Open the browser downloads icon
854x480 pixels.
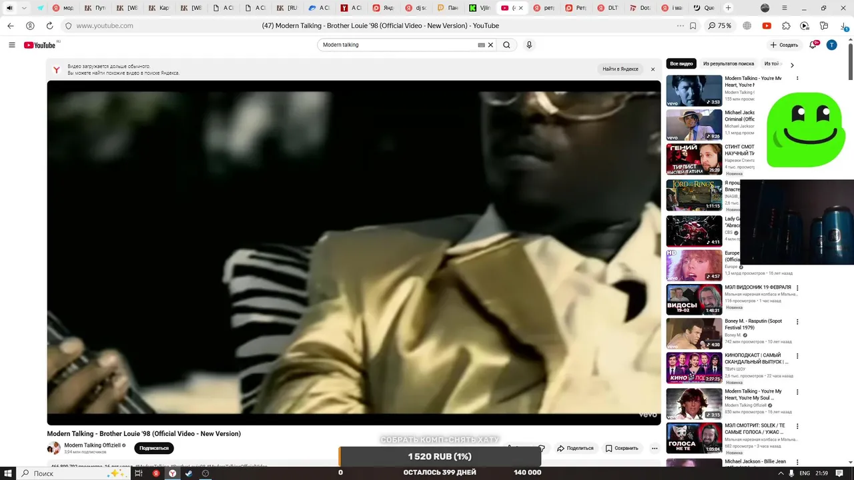coord(843,25)
